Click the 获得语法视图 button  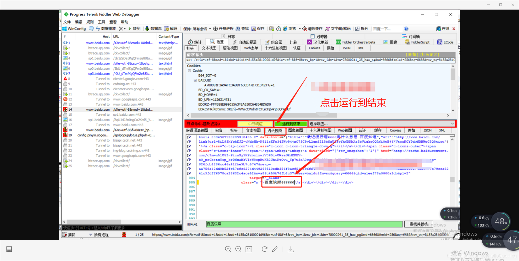click(197, 130)
